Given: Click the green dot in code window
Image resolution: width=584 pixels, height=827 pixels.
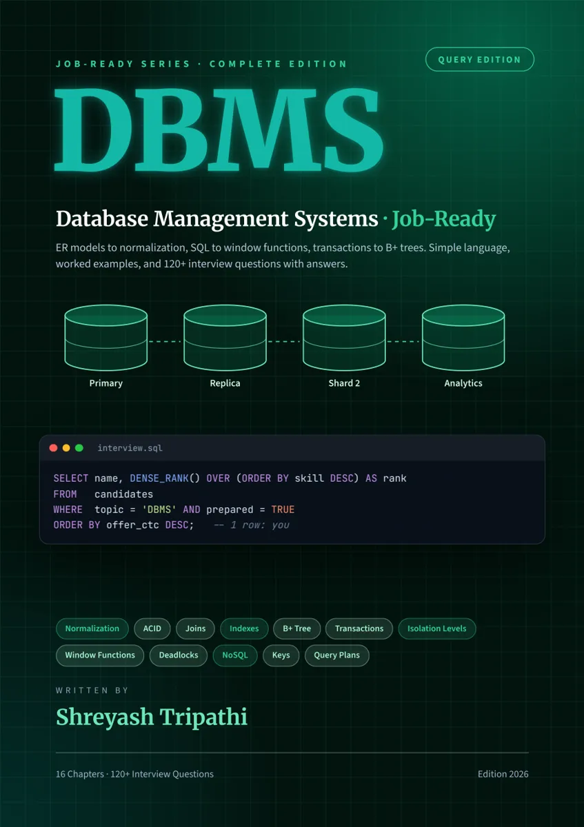Looking at the screenshot, I should click(79, 448).
